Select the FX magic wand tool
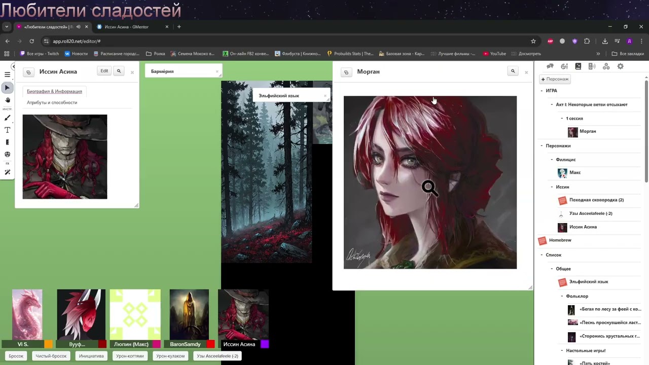Screen dimensions: 649x365 tap(7, 172)
